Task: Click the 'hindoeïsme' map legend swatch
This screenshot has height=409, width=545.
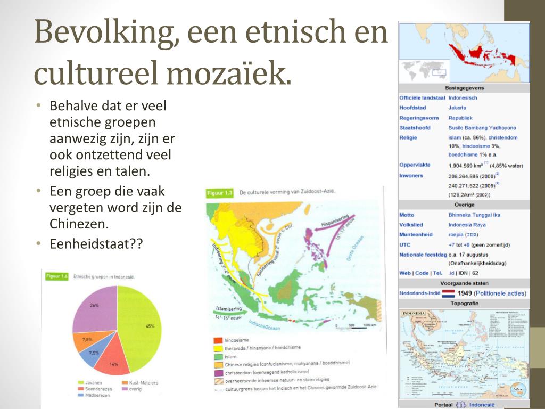Action: [x=218, y=340]
